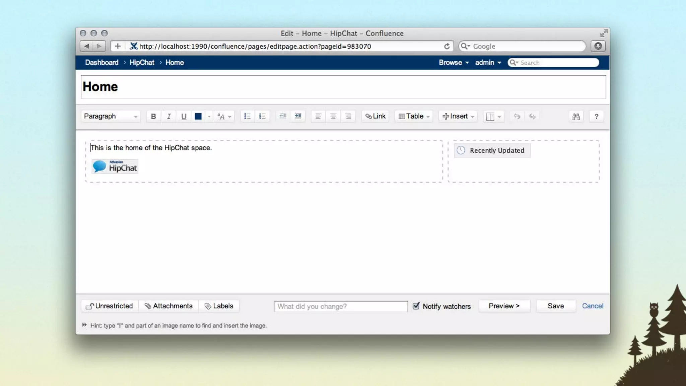Save the page
The width and height of the screenshot is (686, 386).
[x=556, y=306]
